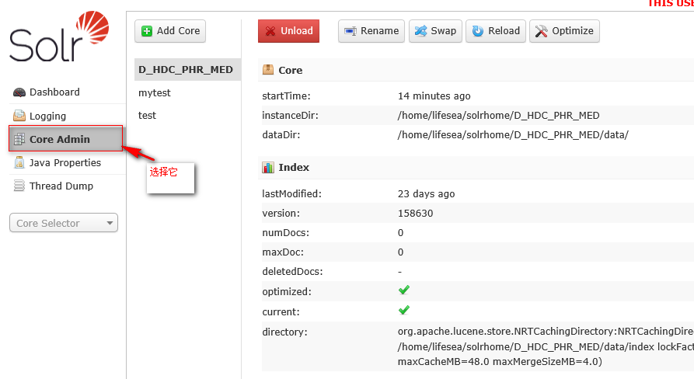The image size is (694, 379).
Task: Click the green plus icon on Add Core
Action: point(147,31)
